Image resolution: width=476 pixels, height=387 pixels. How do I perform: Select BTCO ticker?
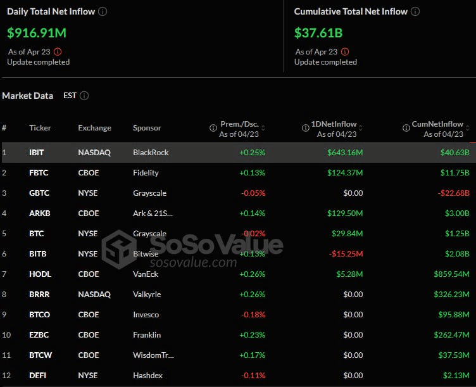tap(39, 315)
